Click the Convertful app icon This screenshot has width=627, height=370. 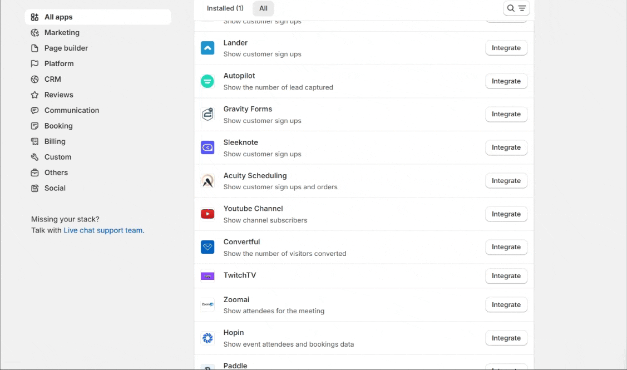208,247
